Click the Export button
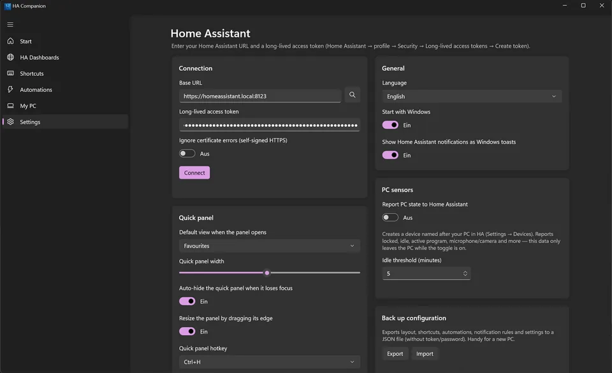 pos(395,353)
